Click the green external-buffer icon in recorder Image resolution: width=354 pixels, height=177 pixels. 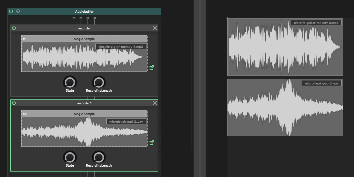coord(151,68)
